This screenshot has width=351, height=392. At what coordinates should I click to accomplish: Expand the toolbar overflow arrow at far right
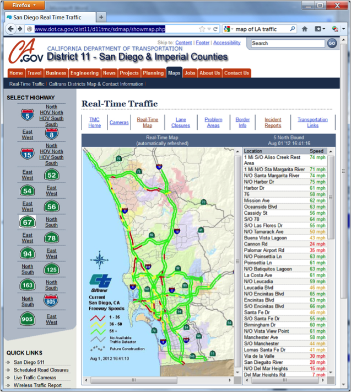pyautogui.click(x=343, y=29)
